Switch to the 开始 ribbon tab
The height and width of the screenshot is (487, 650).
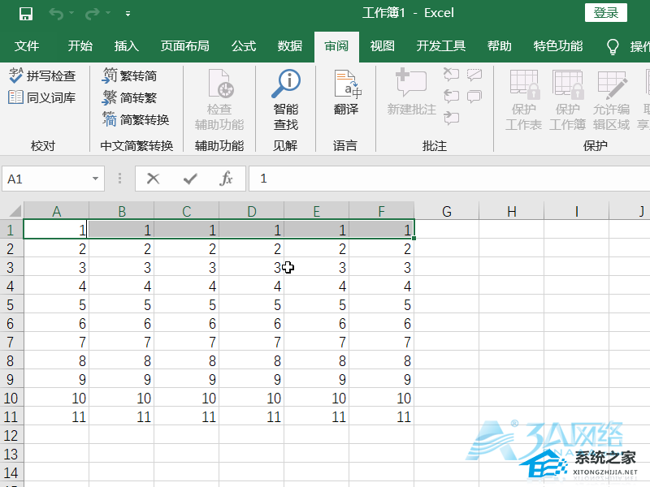[80, 45]
